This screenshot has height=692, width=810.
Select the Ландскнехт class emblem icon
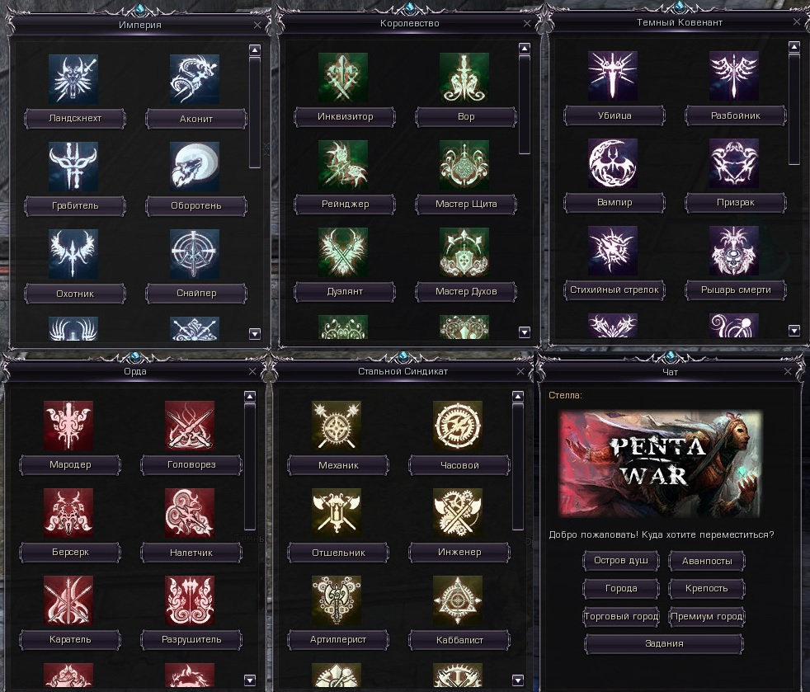pyautogui.click(x=73, y=79)
